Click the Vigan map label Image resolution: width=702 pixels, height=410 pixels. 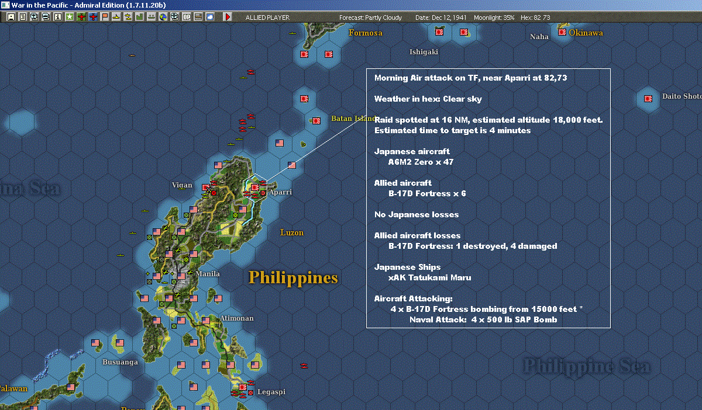click(182, 185)
